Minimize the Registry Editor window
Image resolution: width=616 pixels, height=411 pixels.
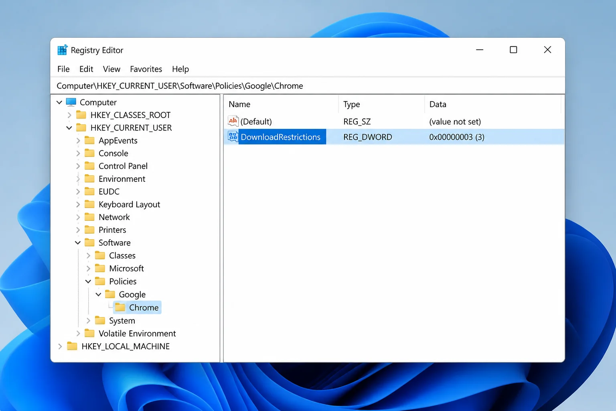point(480,50)
